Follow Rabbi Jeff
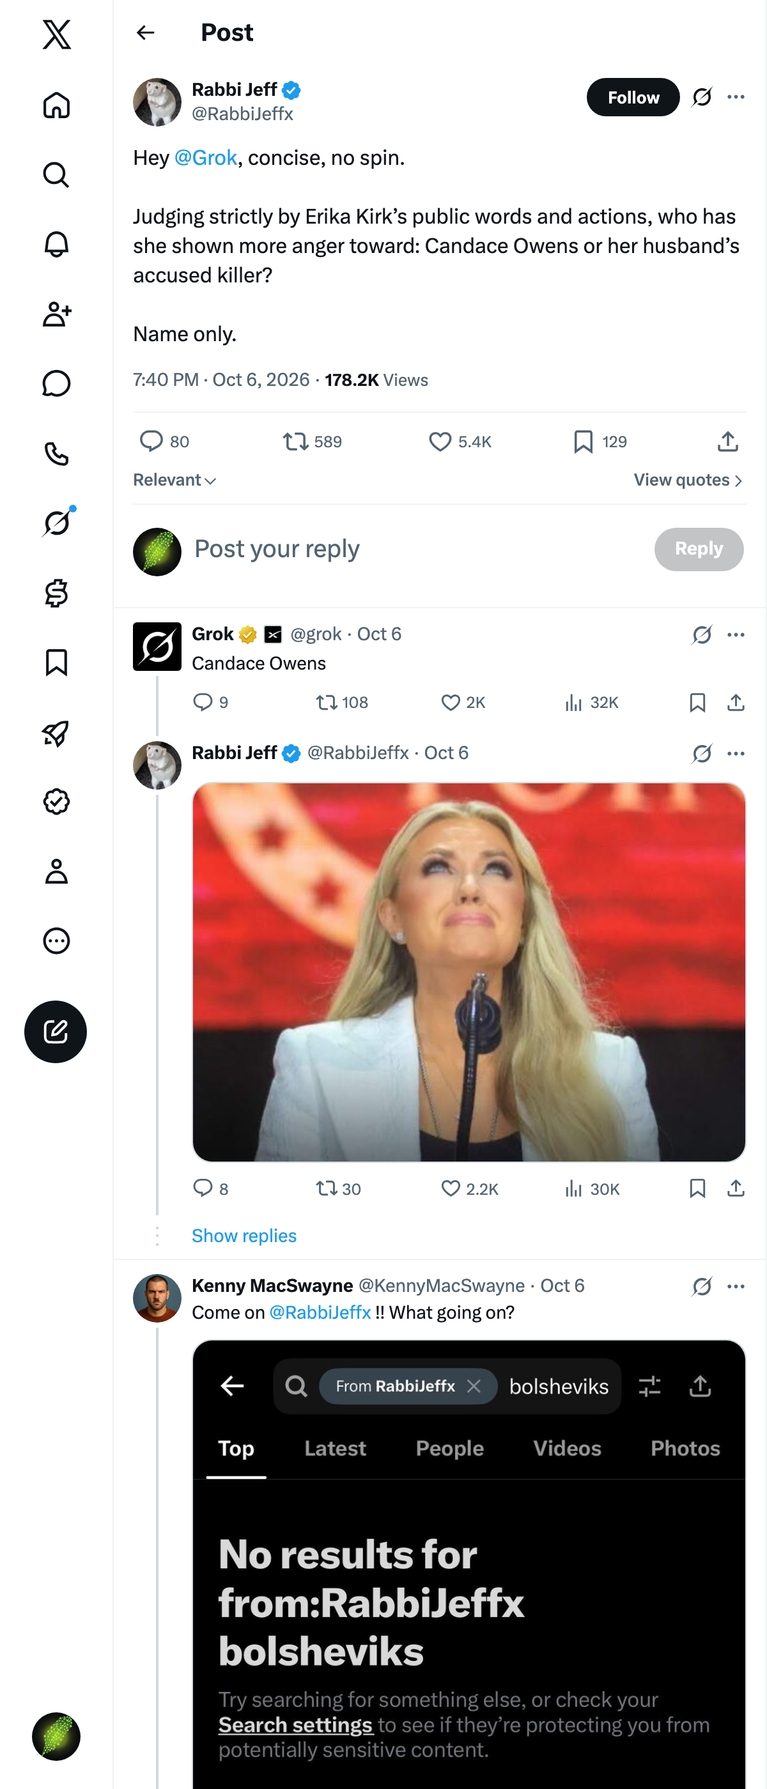This screenshot has width=767, height=1789. (633, 97)
